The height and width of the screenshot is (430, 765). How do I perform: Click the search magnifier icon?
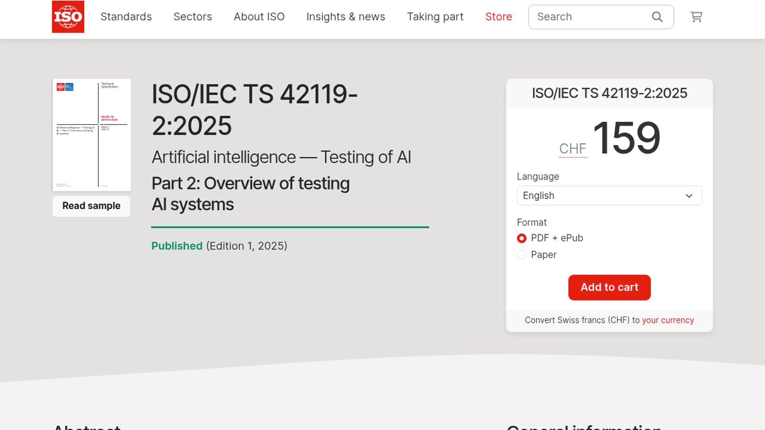click(657, 17)
